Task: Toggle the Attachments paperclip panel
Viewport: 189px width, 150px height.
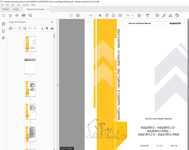Action: [x=3, y=38]
